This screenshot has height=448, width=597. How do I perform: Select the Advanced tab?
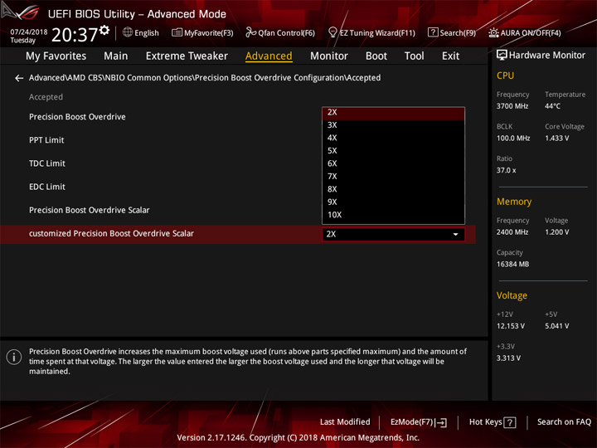coord(269,56)
